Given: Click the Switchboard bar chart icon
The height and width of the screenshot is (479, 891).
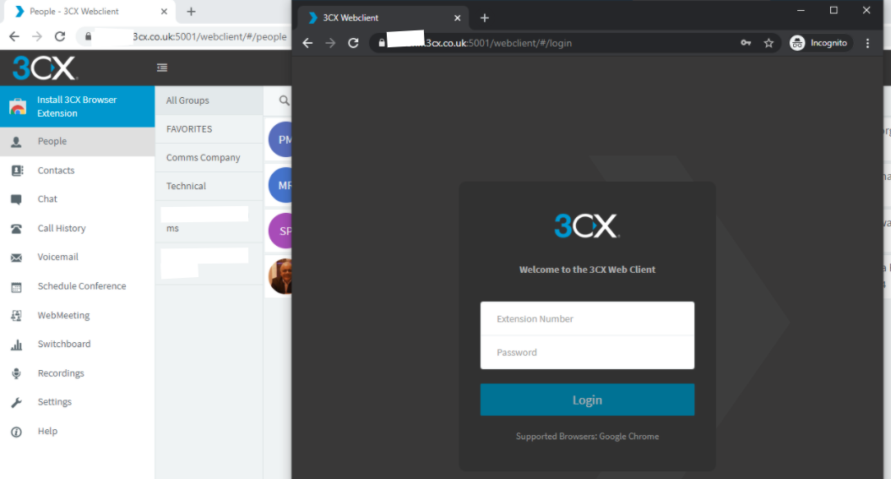Looking at the screenshot, I should pos(17,345).
